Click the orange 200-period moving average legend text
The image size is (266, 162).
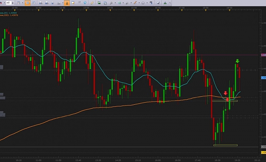[x=9, y=15]
